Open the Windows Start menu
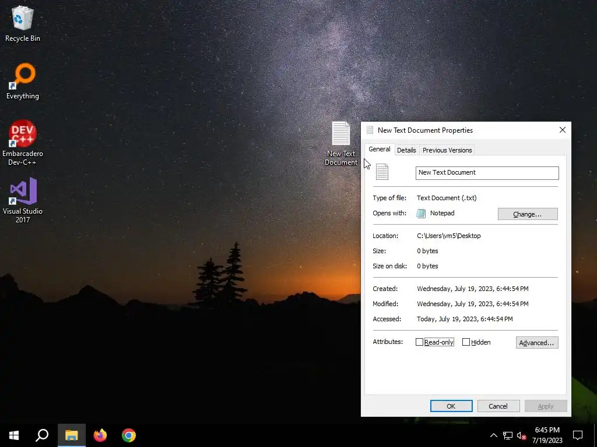The image size is (597, 447). point(14,435)
